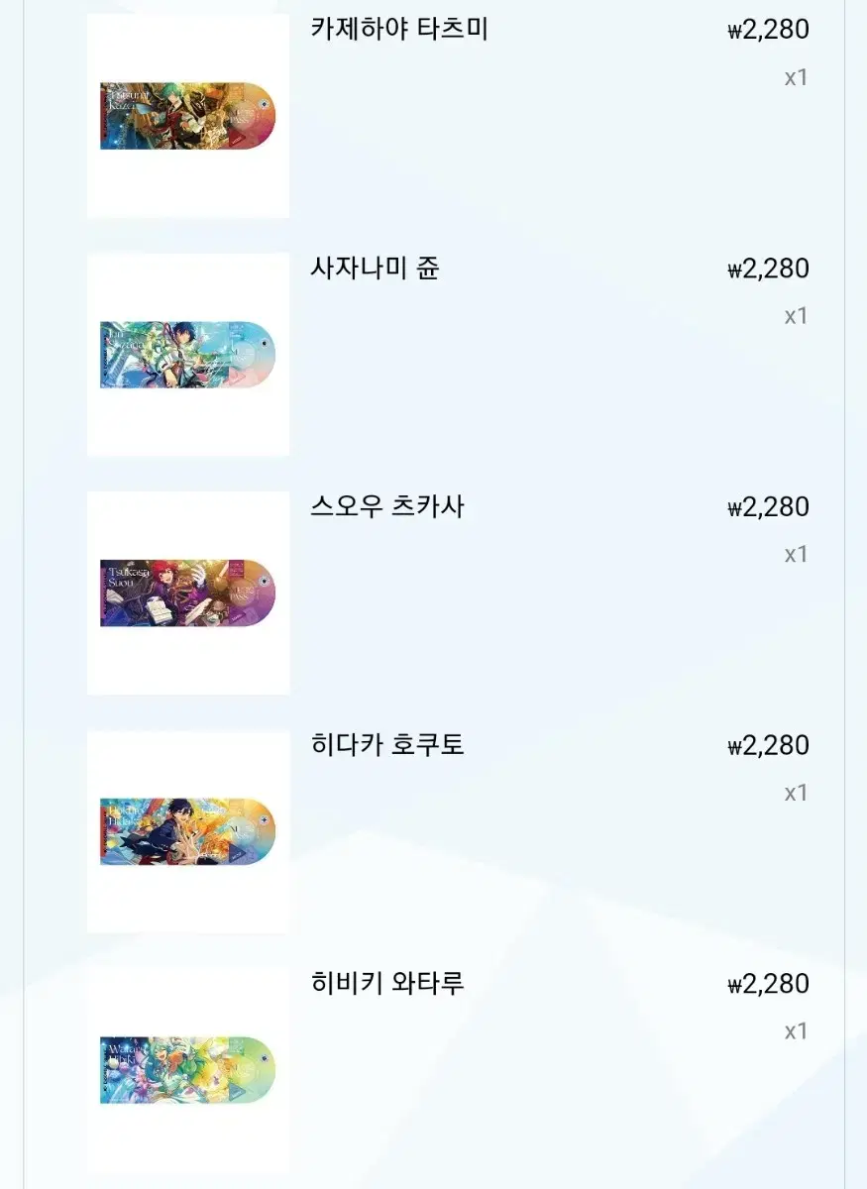The width and height of the screenshot is (867, 1189).
Task: Select the 사자나미 쥰 item name
Action: point(375,269)
